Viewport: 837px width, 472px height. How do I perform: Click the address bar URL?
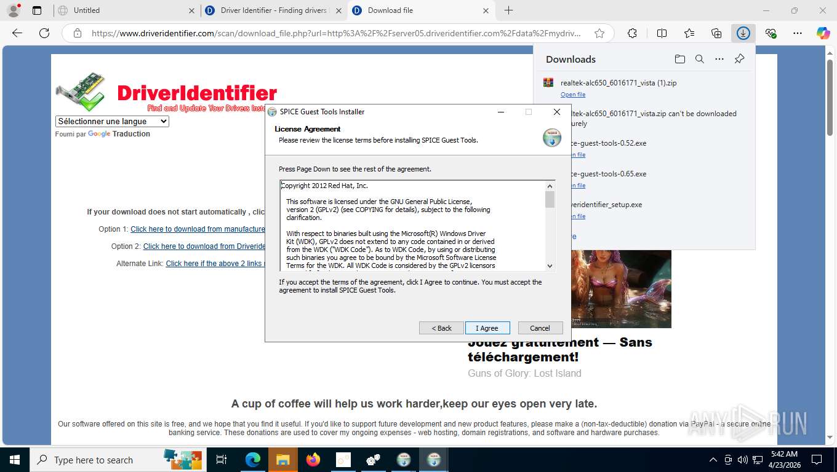(336, 33)
